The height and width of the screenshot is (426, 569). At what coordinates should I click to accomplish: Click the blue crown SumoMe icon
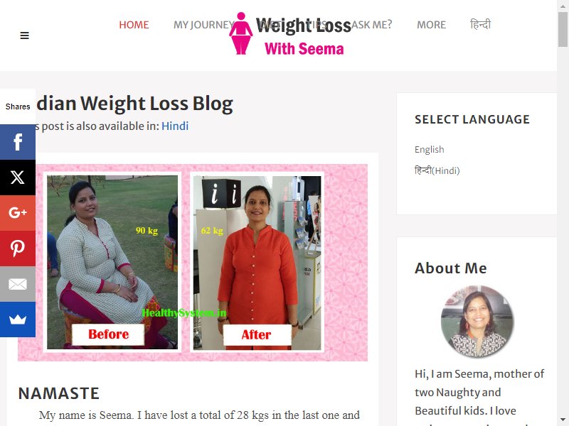[x=17, y=319]
